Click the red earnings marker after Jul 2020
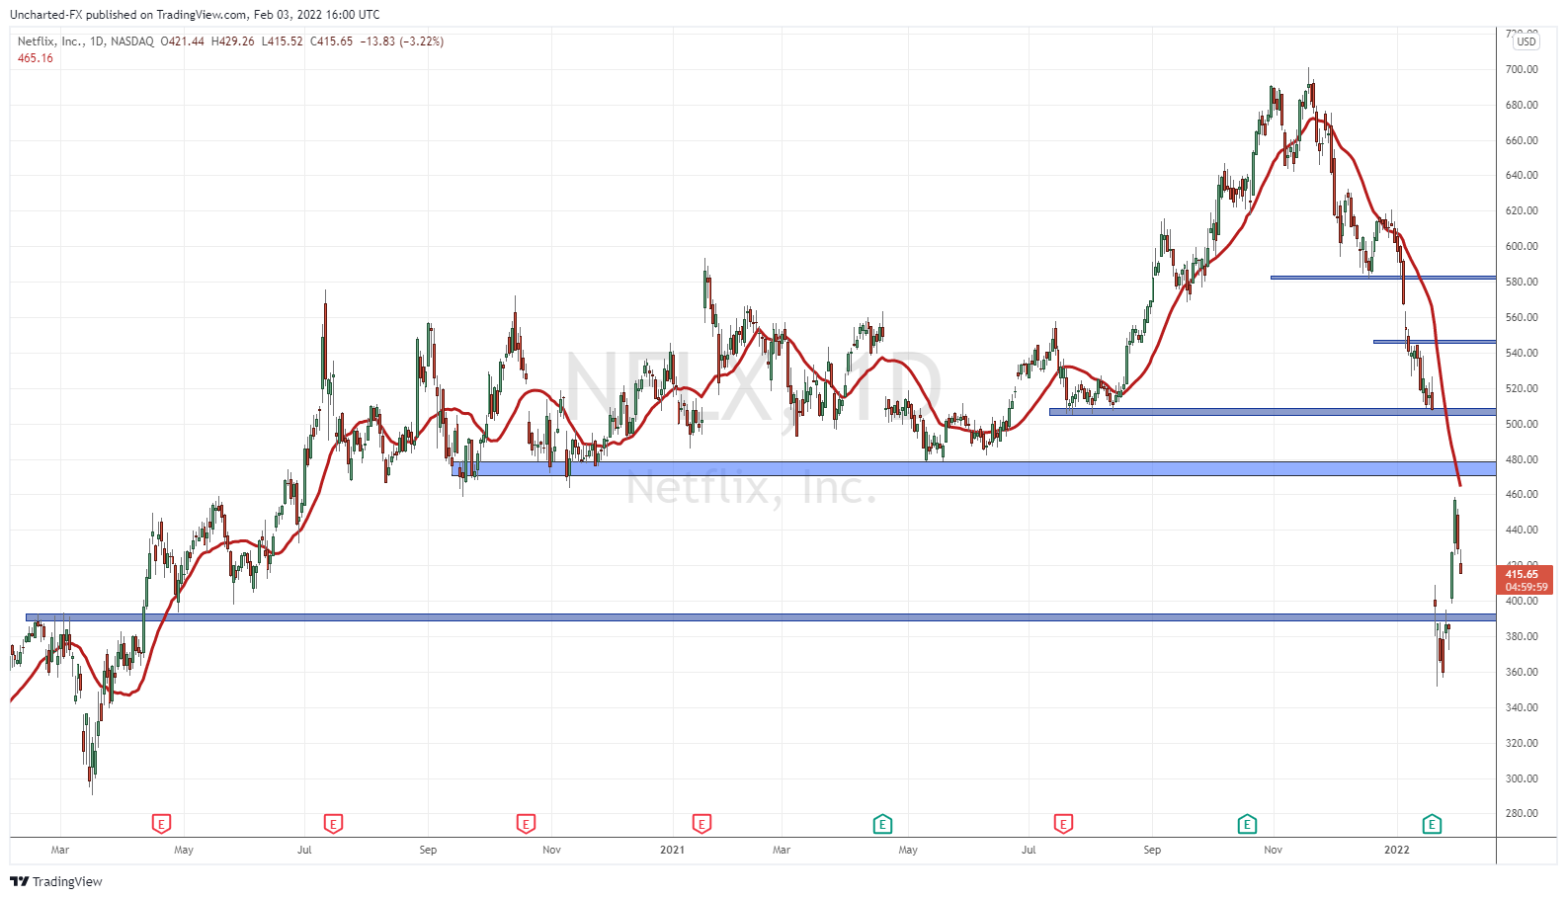 [333, 824]
